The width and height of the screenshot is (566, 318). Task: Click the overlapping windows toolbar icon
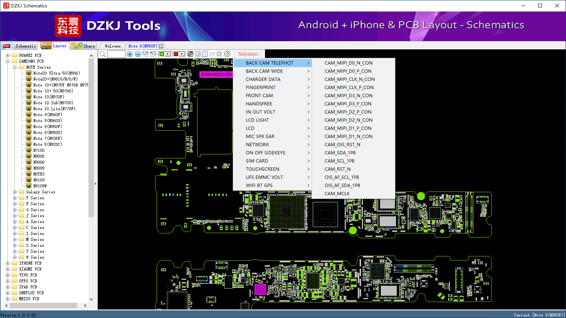click(190, 54)
